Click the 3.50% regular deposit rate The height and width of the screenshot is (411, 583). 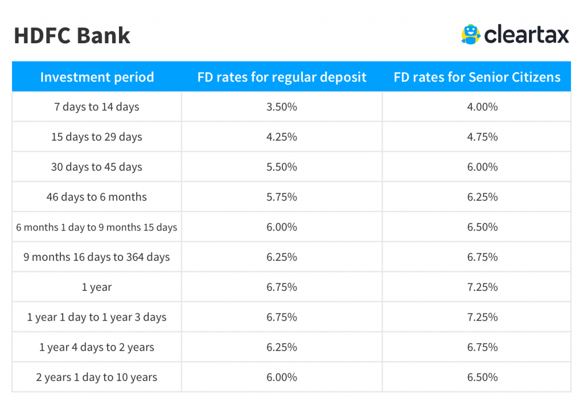pos(282,107)
